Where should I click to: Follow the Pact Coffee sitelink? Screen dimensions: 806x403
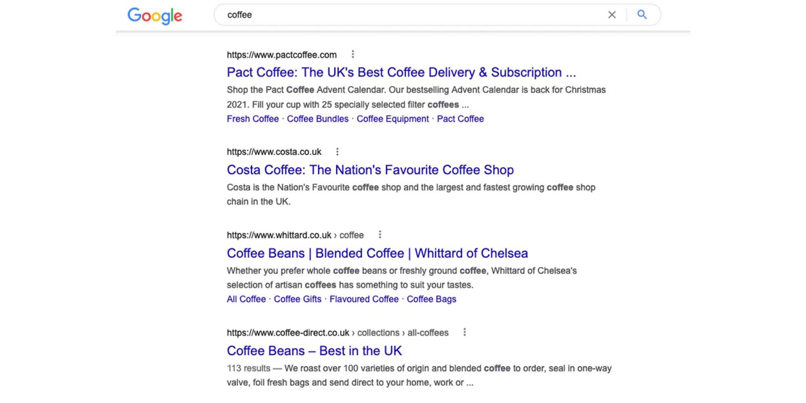(x=460, y=119)
